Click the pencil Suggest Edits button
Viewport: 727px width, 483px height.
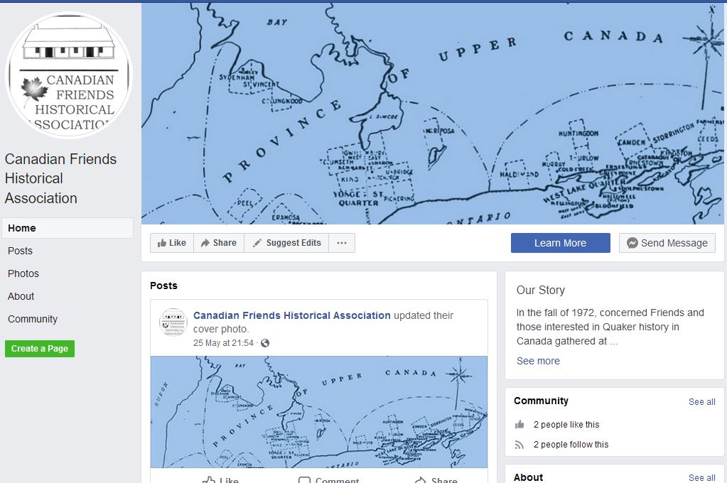[x=286, y=243]
